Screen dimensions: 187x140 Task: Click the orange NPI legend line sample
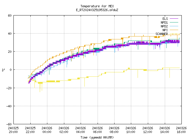[x=174, y=30]
